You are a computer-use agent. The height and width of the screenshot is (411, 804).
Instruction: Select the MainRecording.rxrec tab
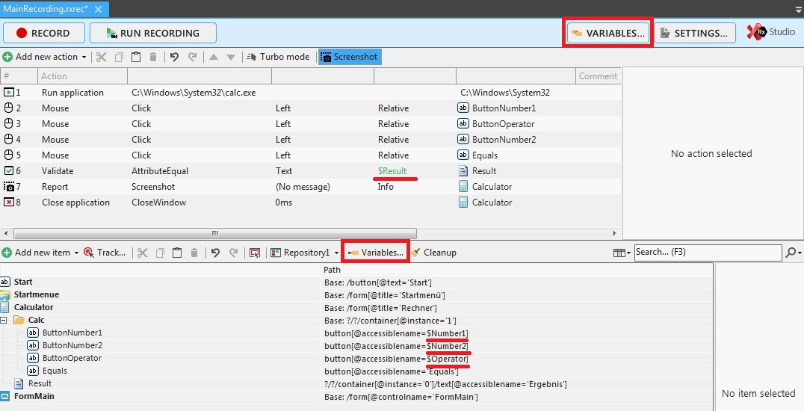(46, 8)
